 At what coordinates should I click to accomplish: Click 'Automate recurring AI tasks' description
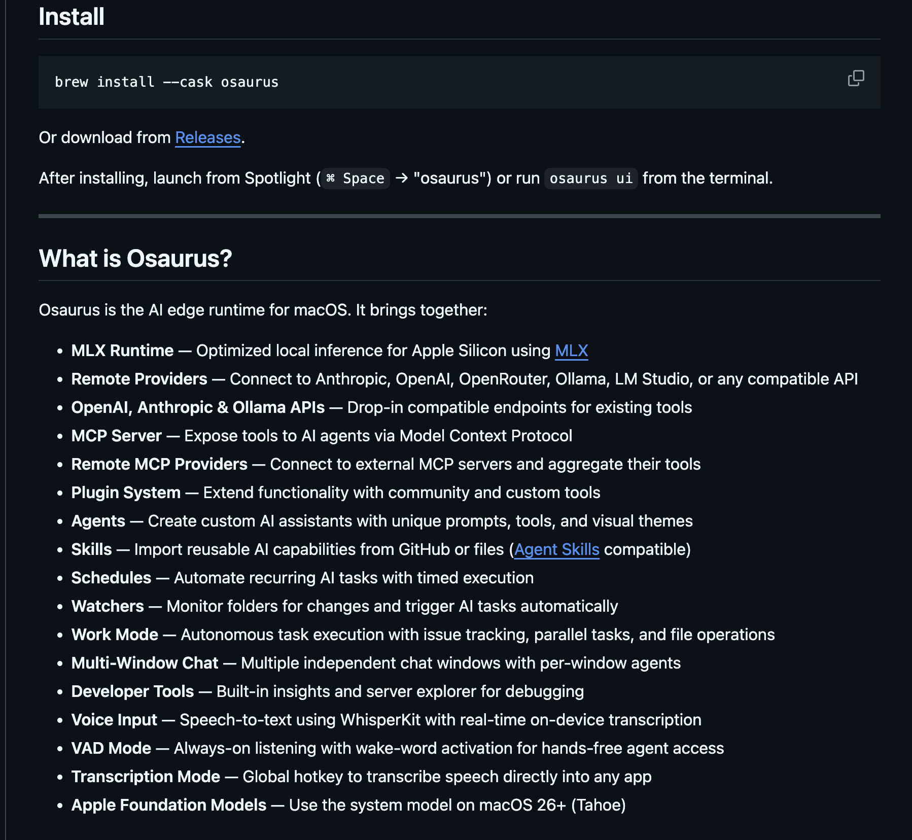(354, 578)
